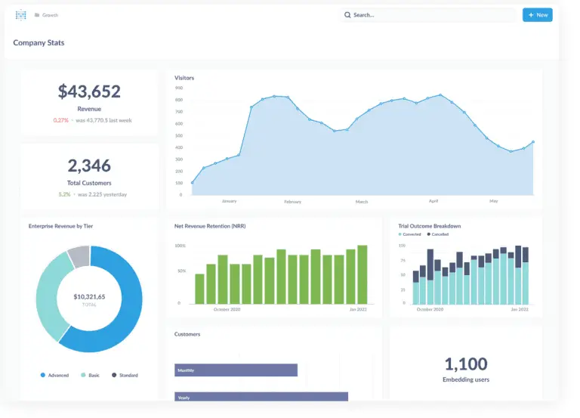This screenshot has width=580, height=418.
Task: Click the + New button
Action: point(538,15)
